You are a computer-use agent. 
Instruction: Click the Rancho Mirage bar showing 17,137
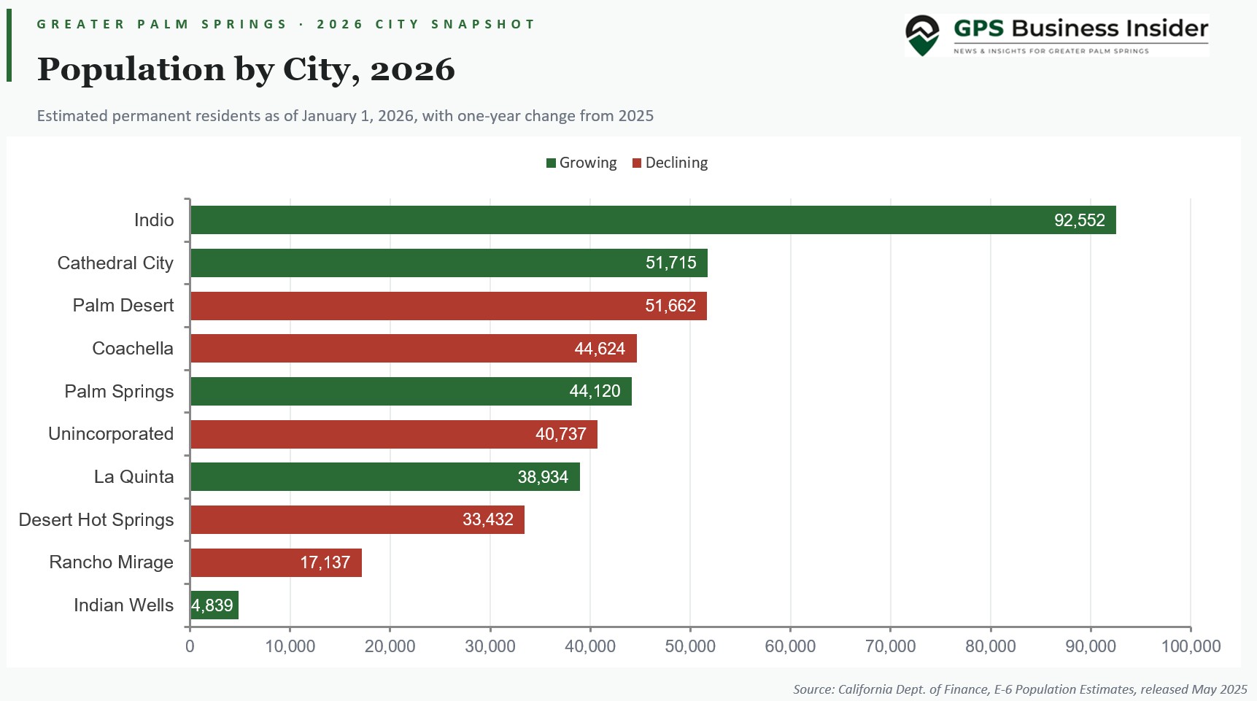[x=276, y=562]
